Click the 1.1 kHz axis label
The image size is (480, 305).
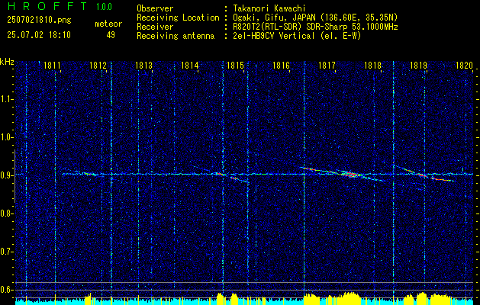(x=7, y=99)
